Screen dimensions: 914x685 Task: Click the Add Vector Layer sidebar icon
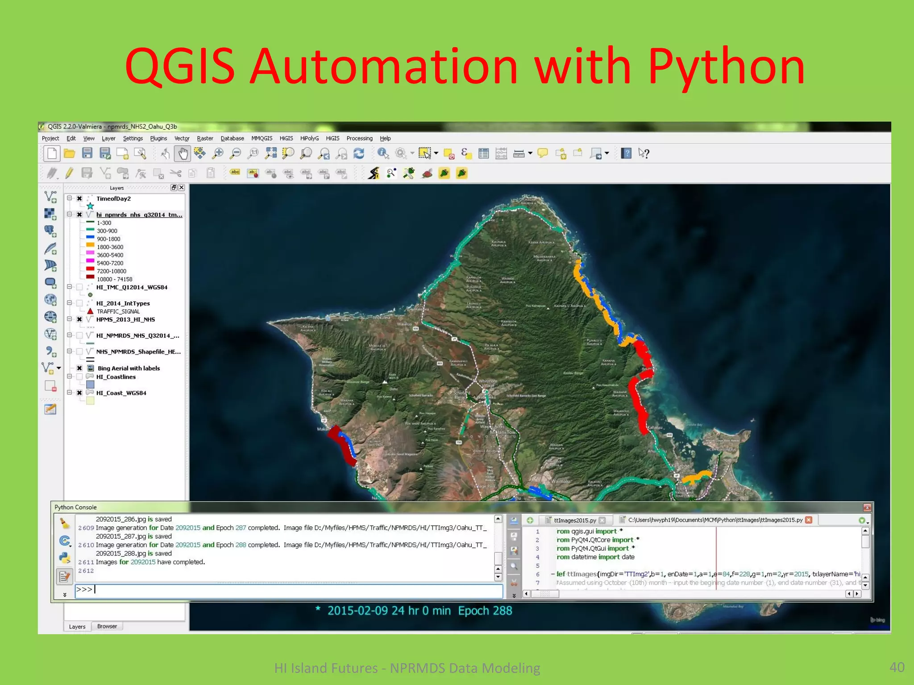pos(50,197)
